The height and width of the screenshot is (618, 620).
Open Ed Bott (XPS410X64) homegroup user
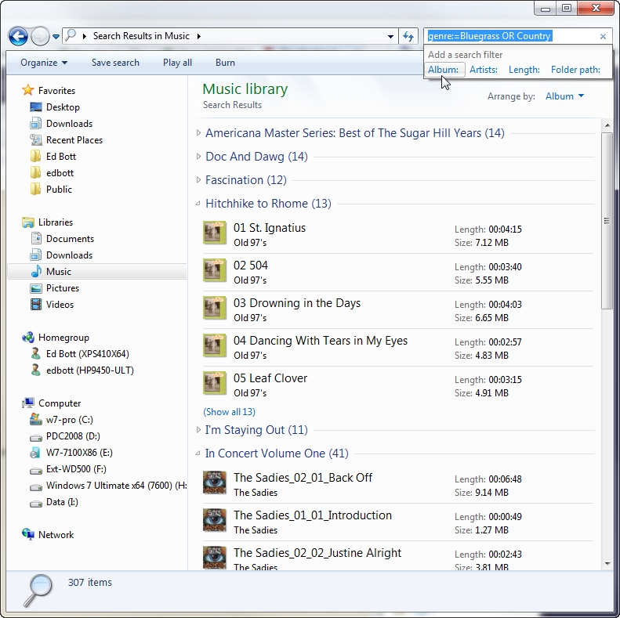(x=87, y=354)
